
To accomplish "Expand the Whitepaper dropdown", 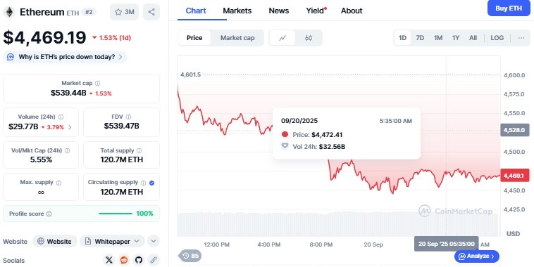I will 113,241.
